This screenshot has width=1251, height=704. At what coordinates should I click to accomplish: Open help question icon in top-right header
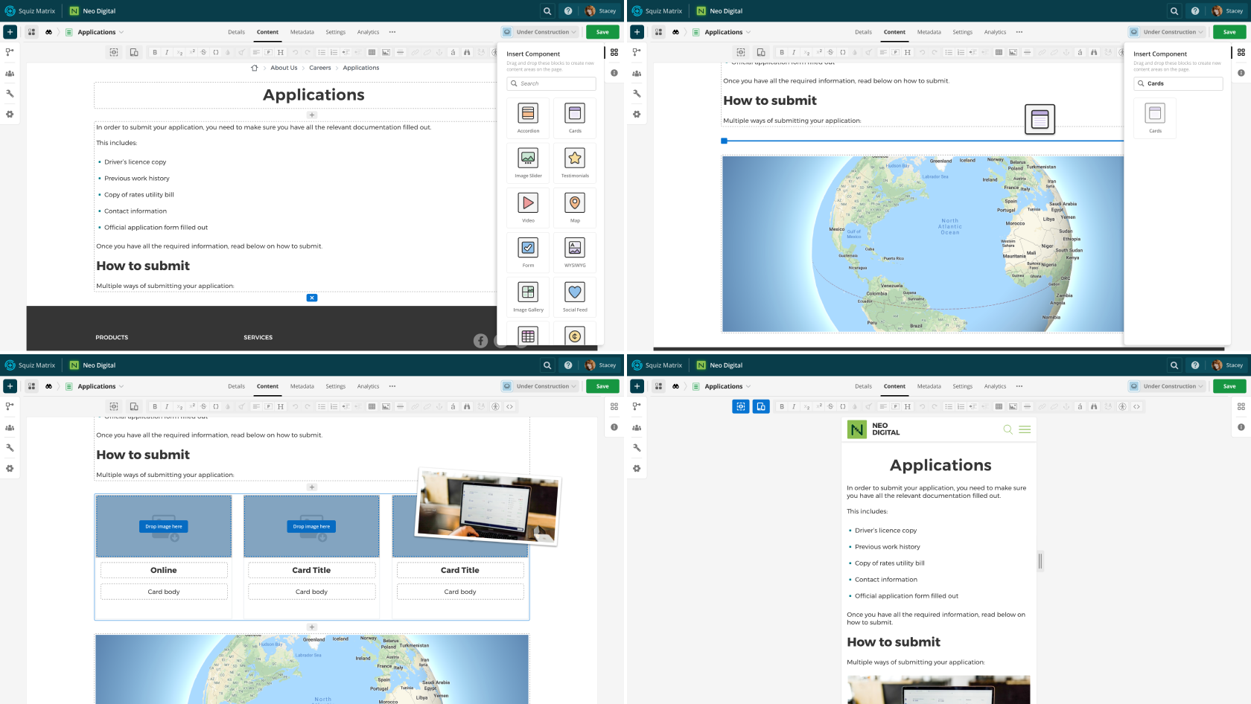tap(1195, 11)
